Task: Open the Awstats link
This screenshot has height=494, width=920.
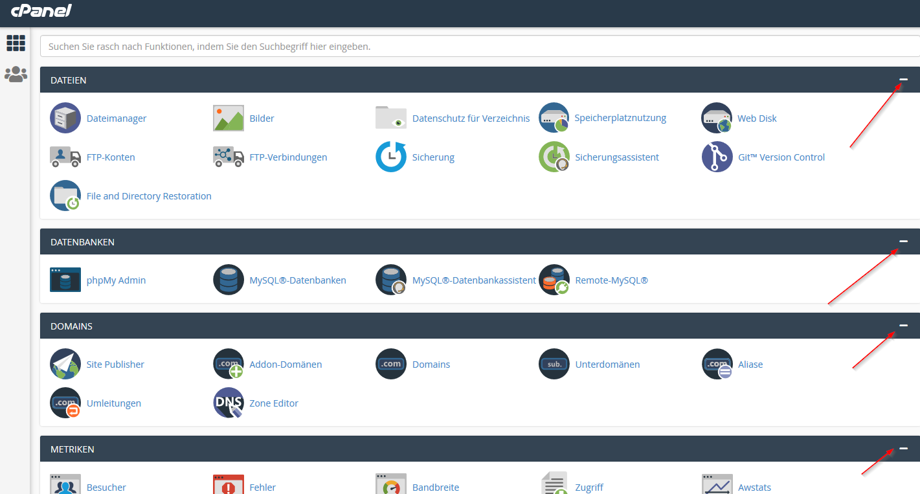Action: tap(754, 488)
